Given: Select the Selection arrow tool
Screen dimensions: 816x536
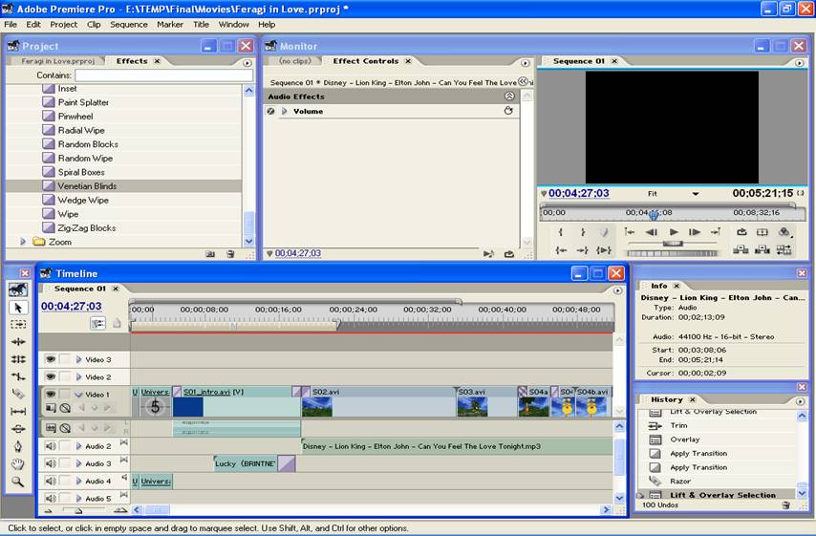Looking at the screenshot, I should click(18, 308).
